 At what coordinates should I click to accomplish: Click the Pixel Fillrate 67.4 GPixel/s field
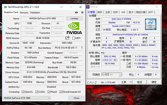point(31,57)
